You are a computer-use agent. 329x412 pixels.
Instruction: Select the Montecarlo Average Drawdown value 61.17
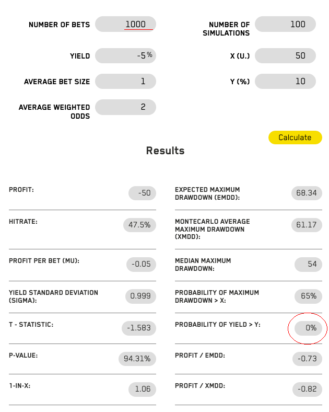tap(306, 225)
